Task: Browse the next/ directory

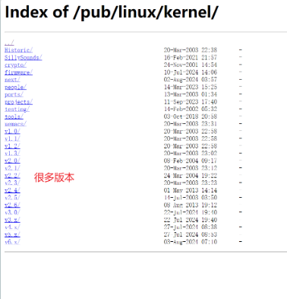Action: pos(12,80)
